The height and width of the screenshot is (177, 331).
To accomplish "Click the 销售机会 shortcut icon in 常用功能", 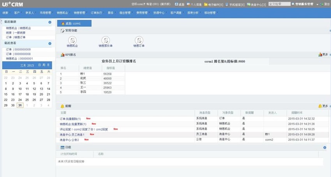I will pyautogui.click(x=72, y=40).
